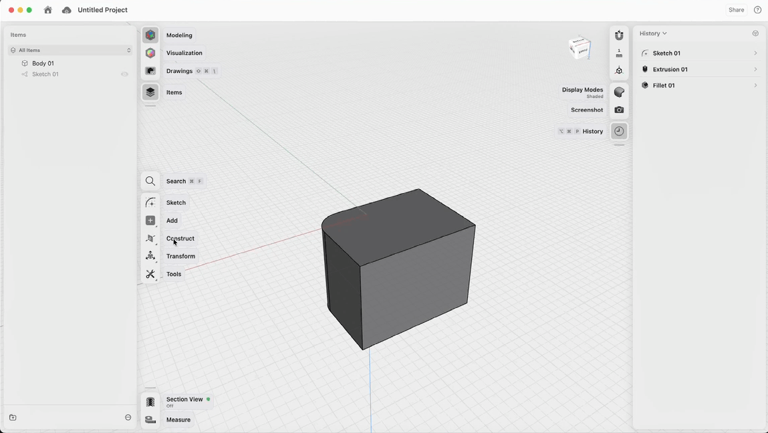The width and height of the screenshot is (768, 433).
Task: Open the History panel filter icon
Action: pos(755,33)
